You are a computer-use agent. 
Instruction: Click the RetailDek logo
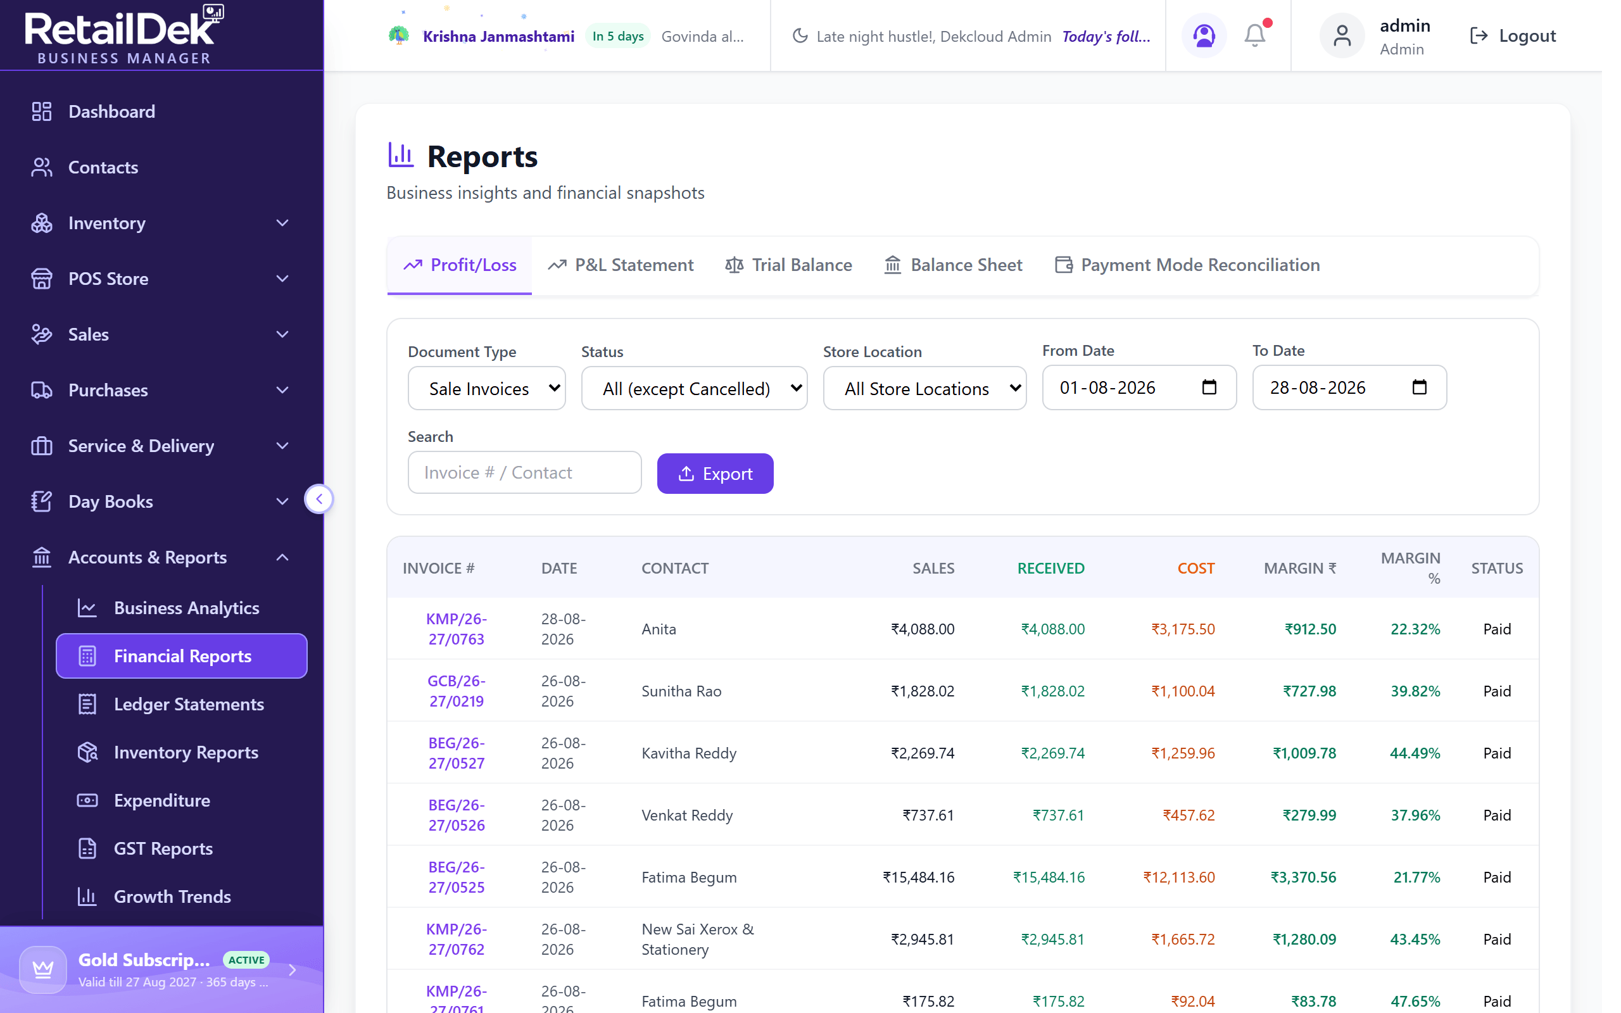[124, 35]
